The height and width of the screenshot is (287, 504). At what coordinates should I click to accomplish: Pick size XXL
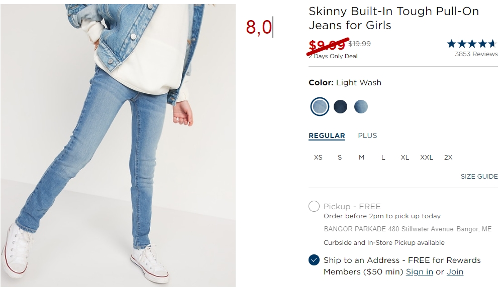(427, 158)
